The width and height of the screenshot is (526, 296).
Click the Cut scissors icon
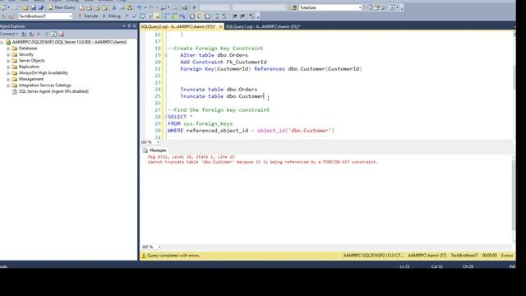point(114,7)
